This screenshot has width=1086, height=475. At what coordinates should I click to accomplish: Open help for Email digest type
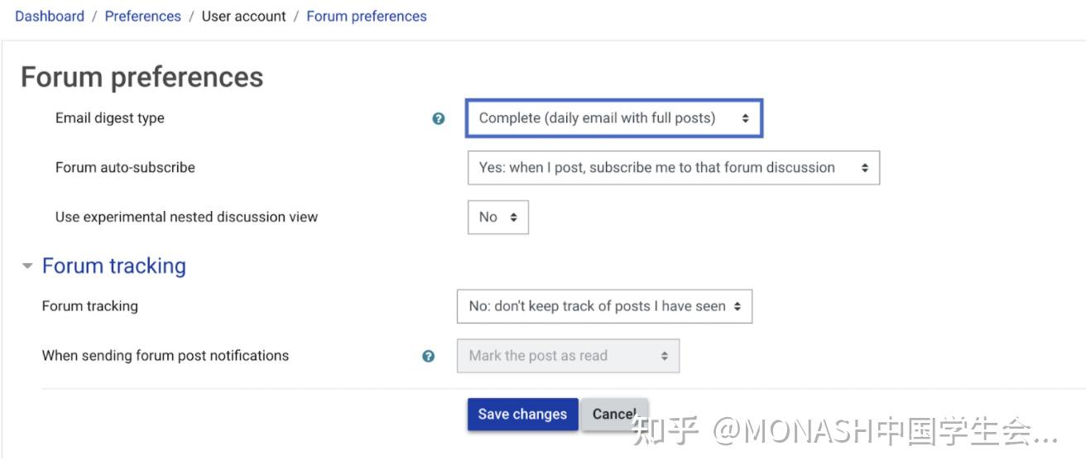(x=439, y=118)
